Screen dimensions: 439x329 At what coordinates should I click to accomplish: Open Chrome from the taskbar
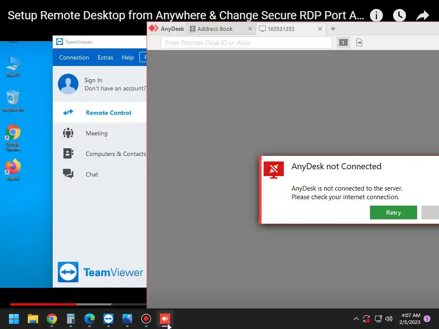point(52,319)
